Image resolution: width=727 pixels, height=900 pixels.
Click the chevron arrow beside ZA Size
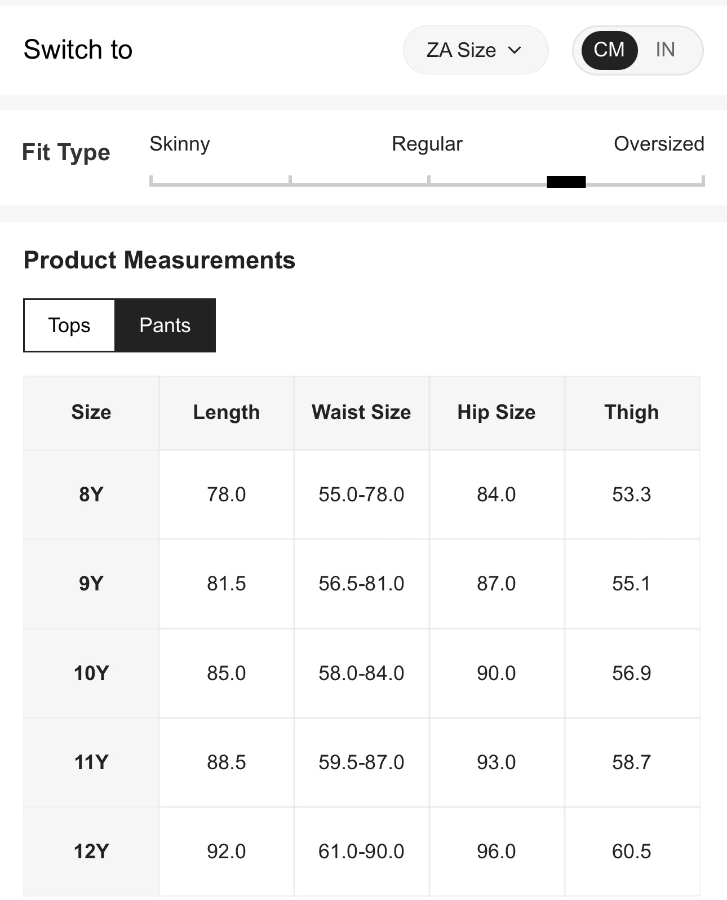coord(515,50)
